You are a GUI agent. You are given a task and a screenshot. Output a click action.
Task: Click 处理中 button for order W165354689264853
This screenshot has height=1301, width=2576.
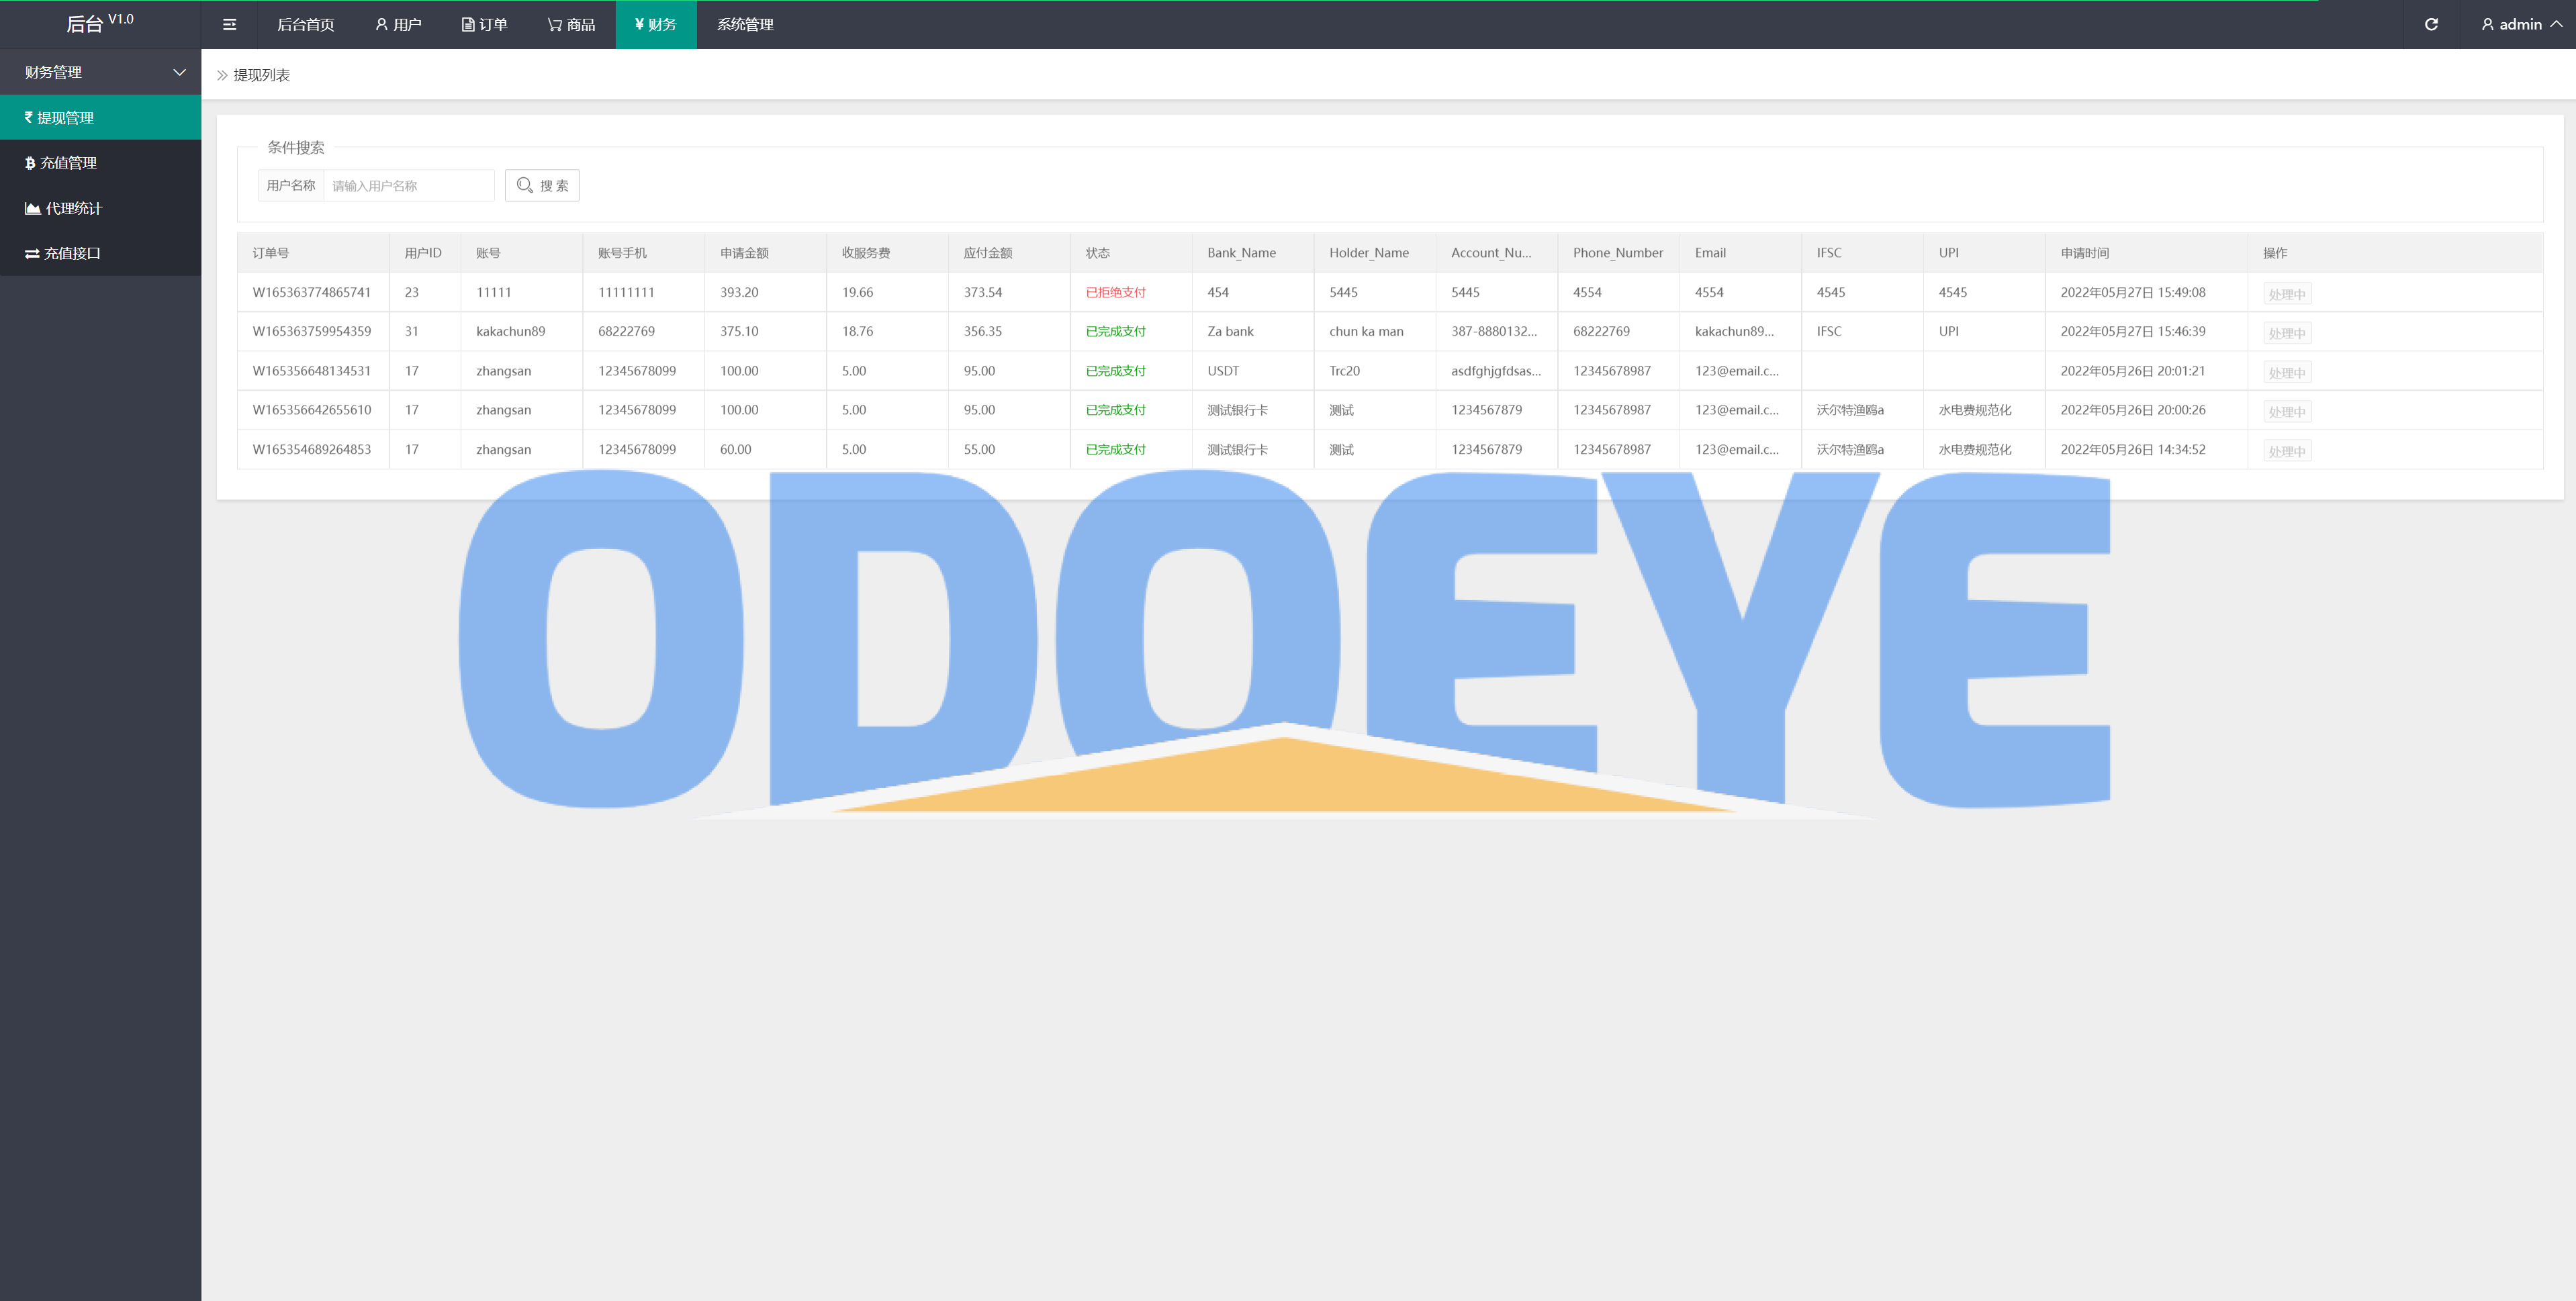click(2286, 451)
